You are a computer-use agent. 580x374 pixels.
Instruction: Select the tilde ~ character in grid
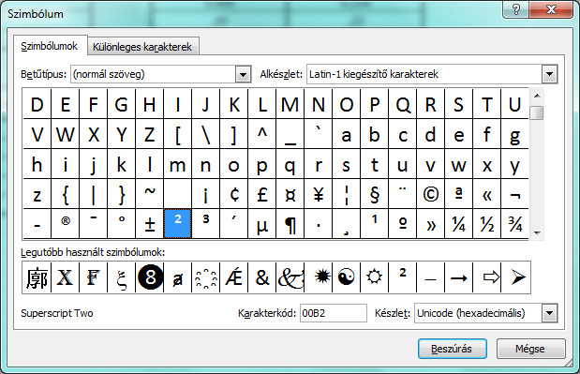(149, 194)
